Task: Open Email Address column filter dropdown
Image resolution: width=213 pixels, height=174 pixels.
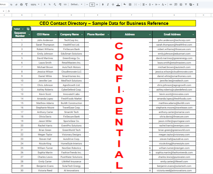Action: 193,35
